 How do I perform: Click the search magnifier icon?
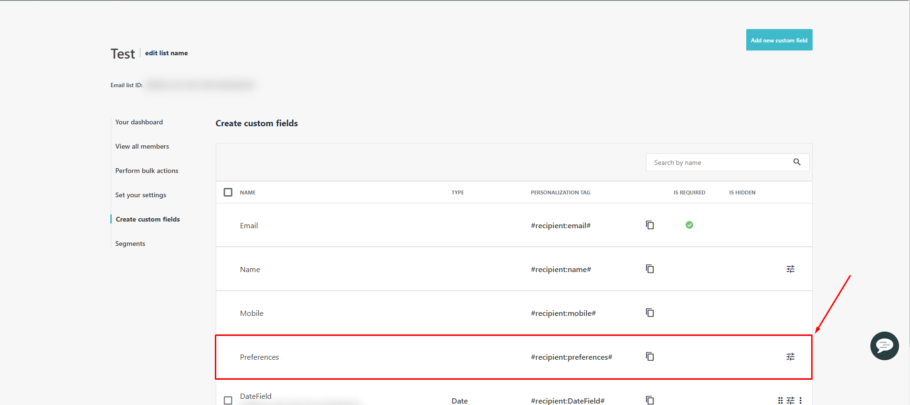(x=797, y=162)
